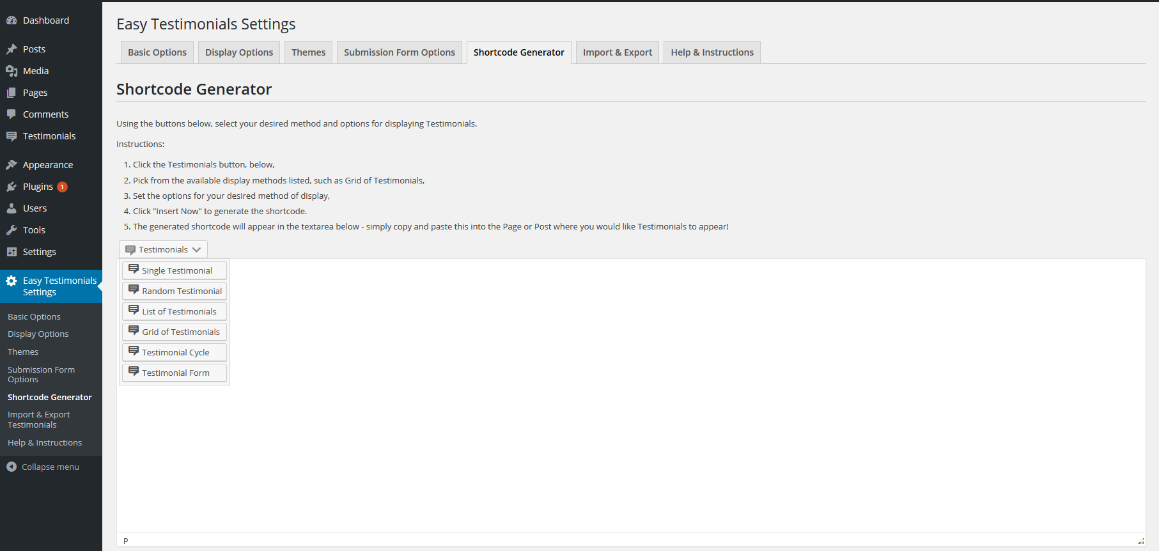Viewport: 1159px width, 551px height.
Task: Click the Users person icon
Action: (x=12, y=208)
